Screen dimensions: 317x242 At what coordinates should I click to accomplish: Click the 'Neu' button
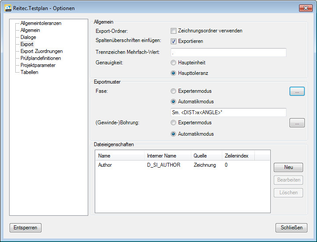click(288, 168)
